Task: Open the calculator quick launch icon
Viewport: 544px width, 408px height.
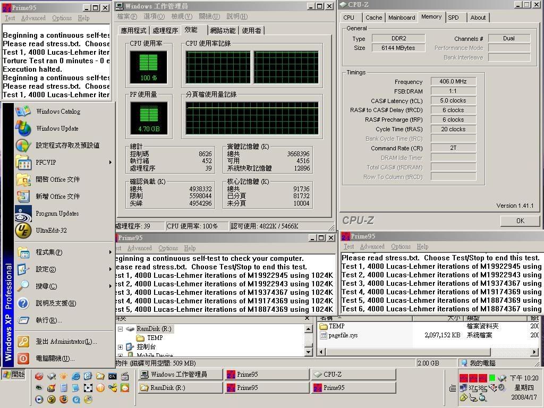Action: tap(64, 387)
